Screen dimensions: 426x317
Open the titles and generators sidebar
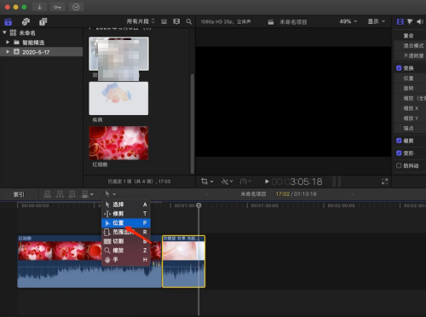43,21
